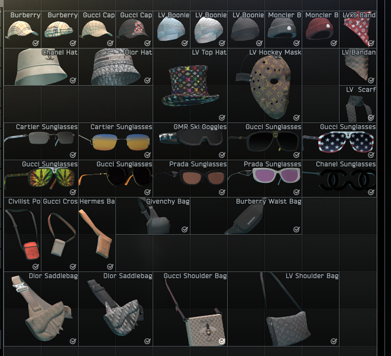Select the light blue LV Boonie
The height and width of the screenshot is (356, 391).
[172, 30]
